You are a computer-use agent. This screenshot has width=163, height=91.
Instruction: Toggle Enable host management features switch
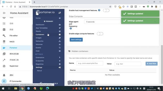click(106, 10)
